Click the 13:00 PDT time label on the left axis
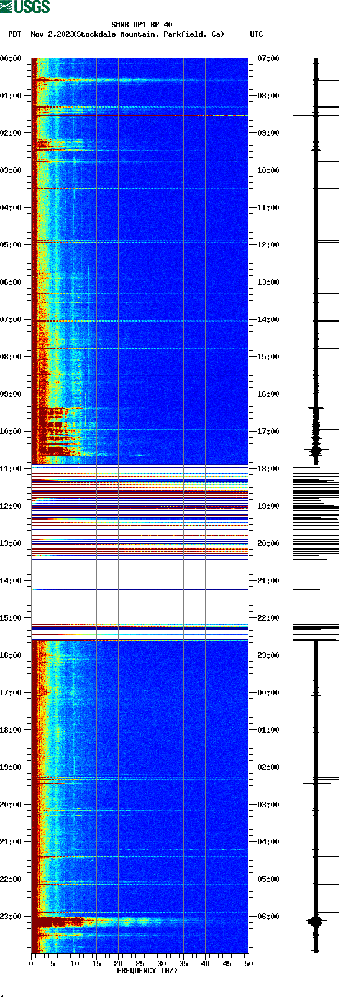Image resolution: width=343 pixels, height=1003 pixels. click(11, 543)
